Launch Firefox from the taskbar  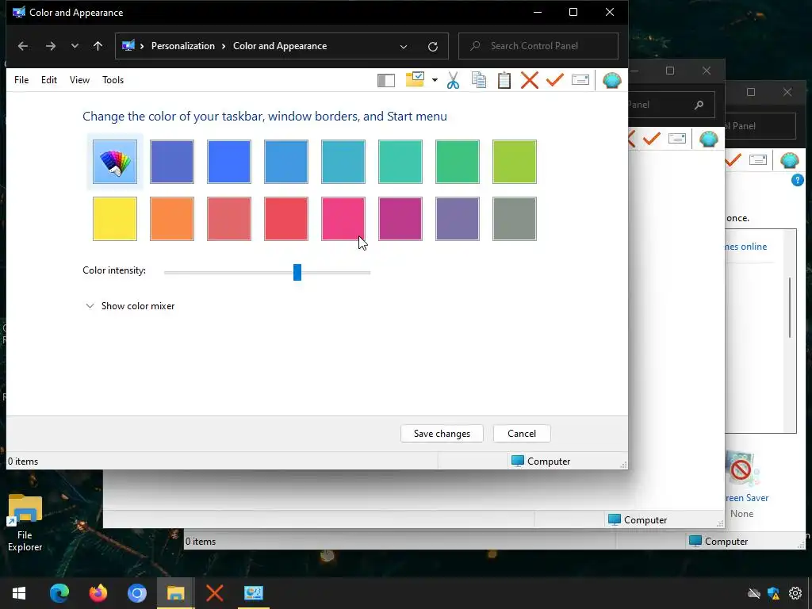(x=98, y=593)
